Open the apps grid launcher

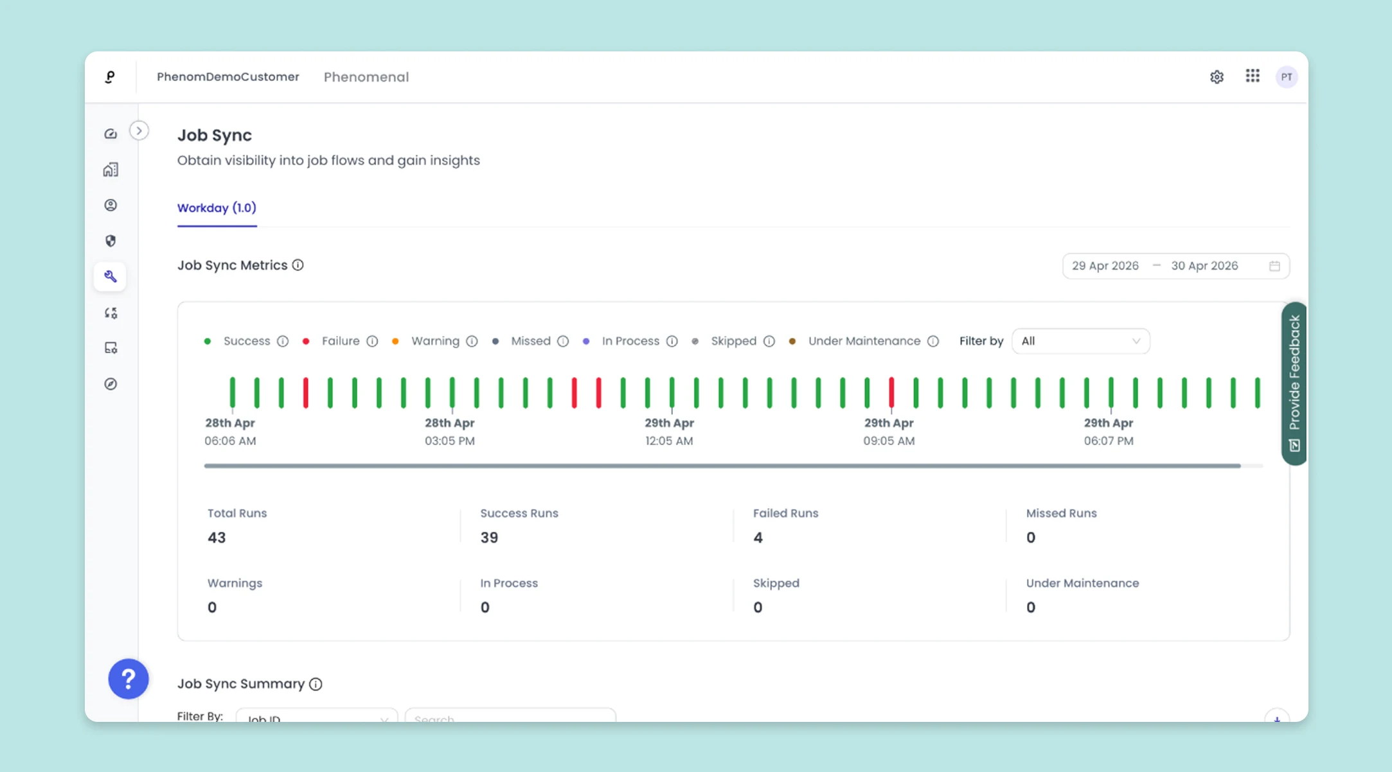click(1252, 76)
